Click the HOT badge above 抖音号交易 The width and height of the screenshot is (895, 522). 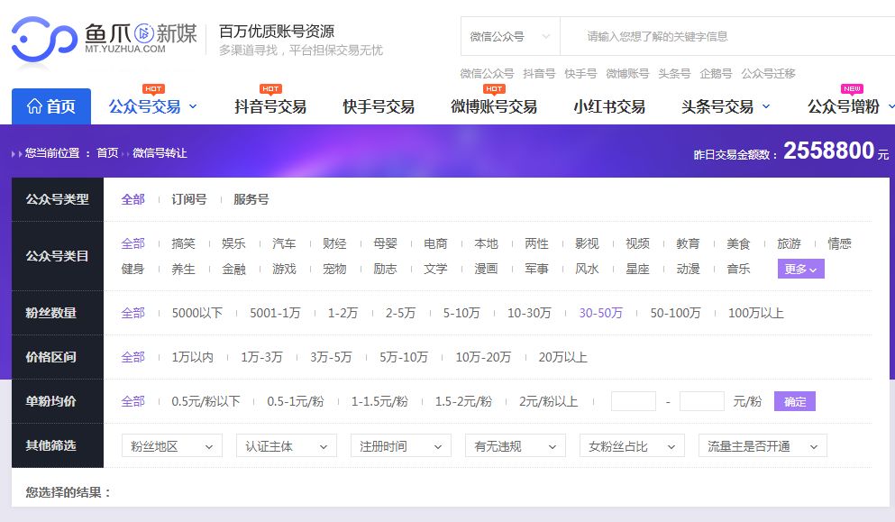point(270,88)
